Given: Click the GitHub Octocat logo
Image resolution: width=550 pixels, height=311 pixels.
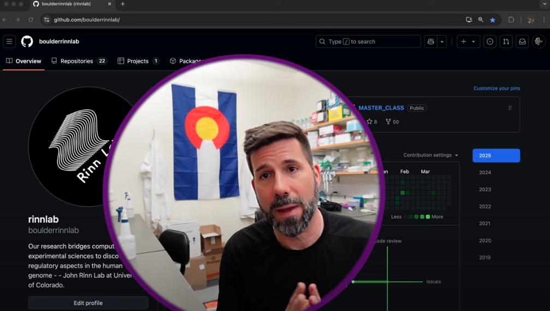Looking at the screenshot, I should coord(27,42).
